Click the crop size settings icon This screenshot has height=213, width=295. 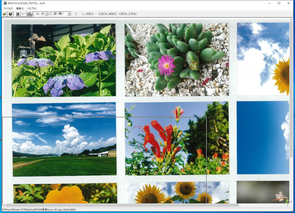point(29,14)
